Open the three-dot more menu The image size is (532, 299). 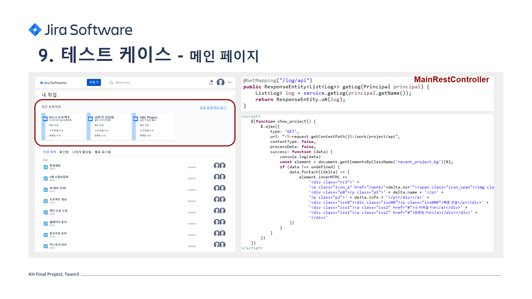230,83
